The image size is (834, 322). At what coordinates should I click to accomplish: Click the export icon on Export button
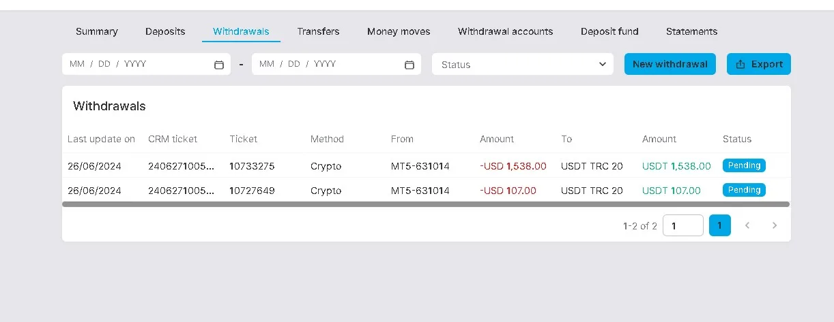(x=740, y=65)
